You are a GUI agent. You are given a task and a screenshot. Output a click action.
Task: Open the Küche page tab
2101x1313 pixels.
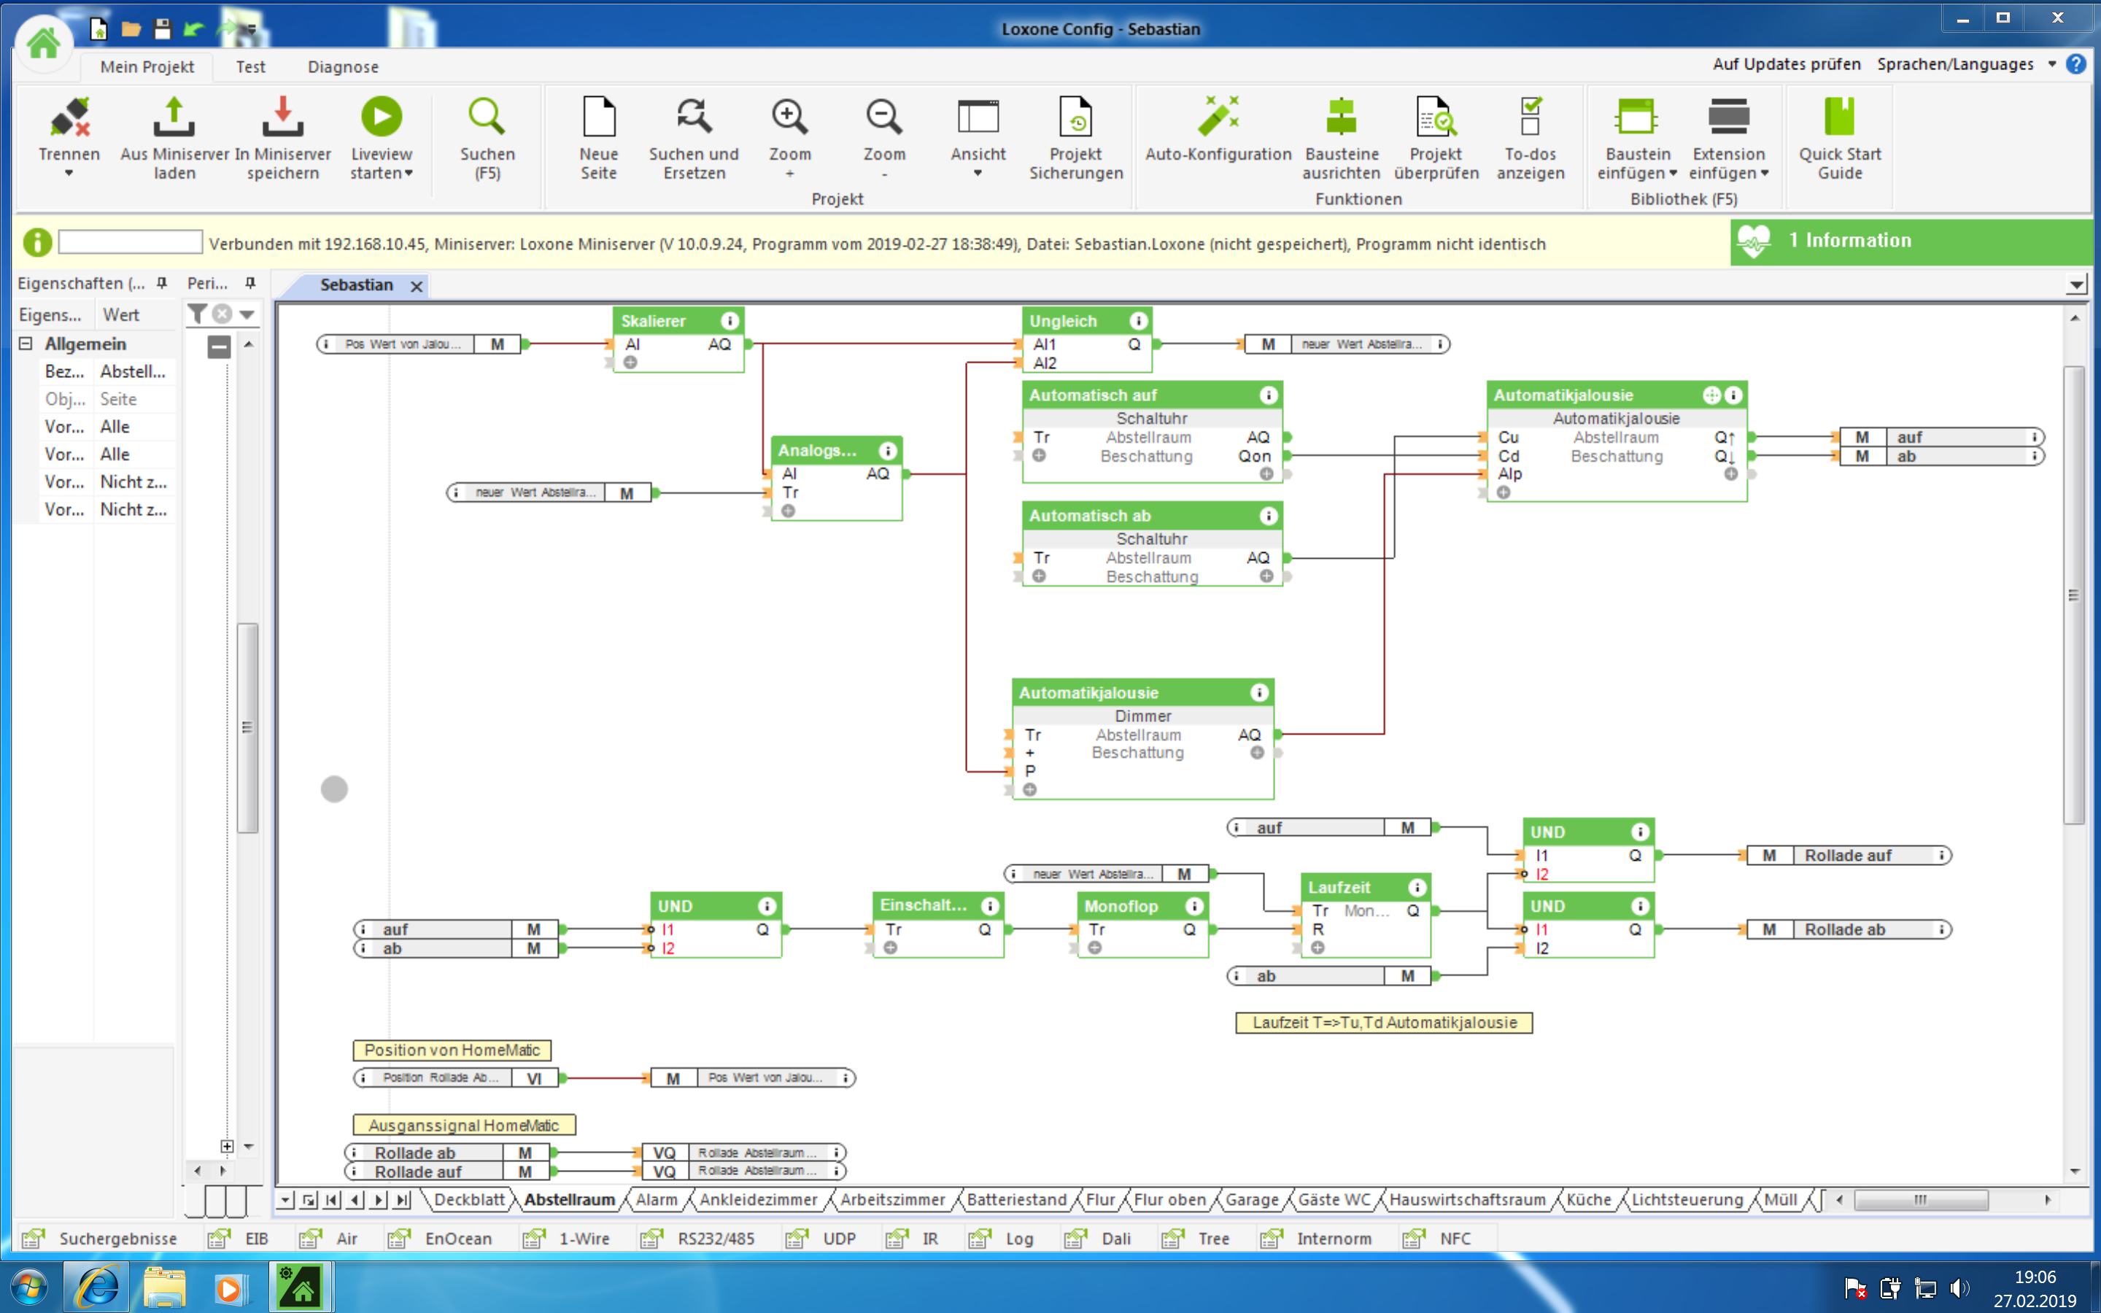[x=1588, y=1199]
